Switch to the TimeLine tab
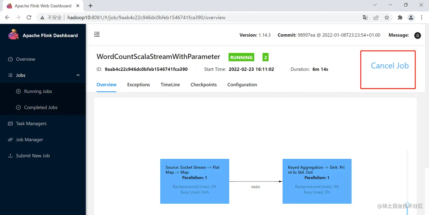The width and height of the screenshot is (429, 215). pyautogui.click(x=170, y=85)
